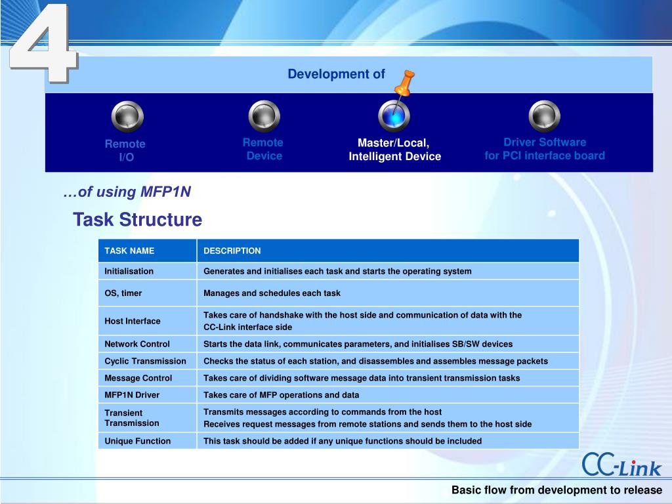Screen dimensions: 672x504
Task: Open "Driver Software for PCI interface board" label
Action: click(545, 149)
